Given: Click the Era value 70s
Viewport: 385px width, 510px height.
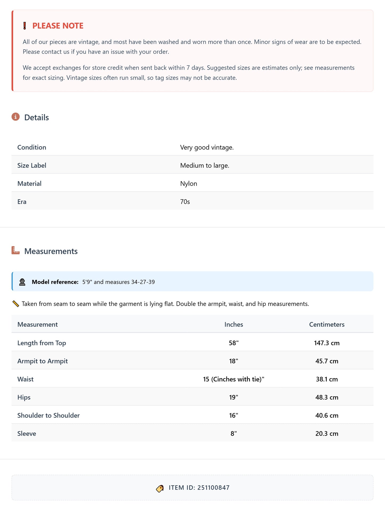Looking at the screenshot, I should point(185,202).
